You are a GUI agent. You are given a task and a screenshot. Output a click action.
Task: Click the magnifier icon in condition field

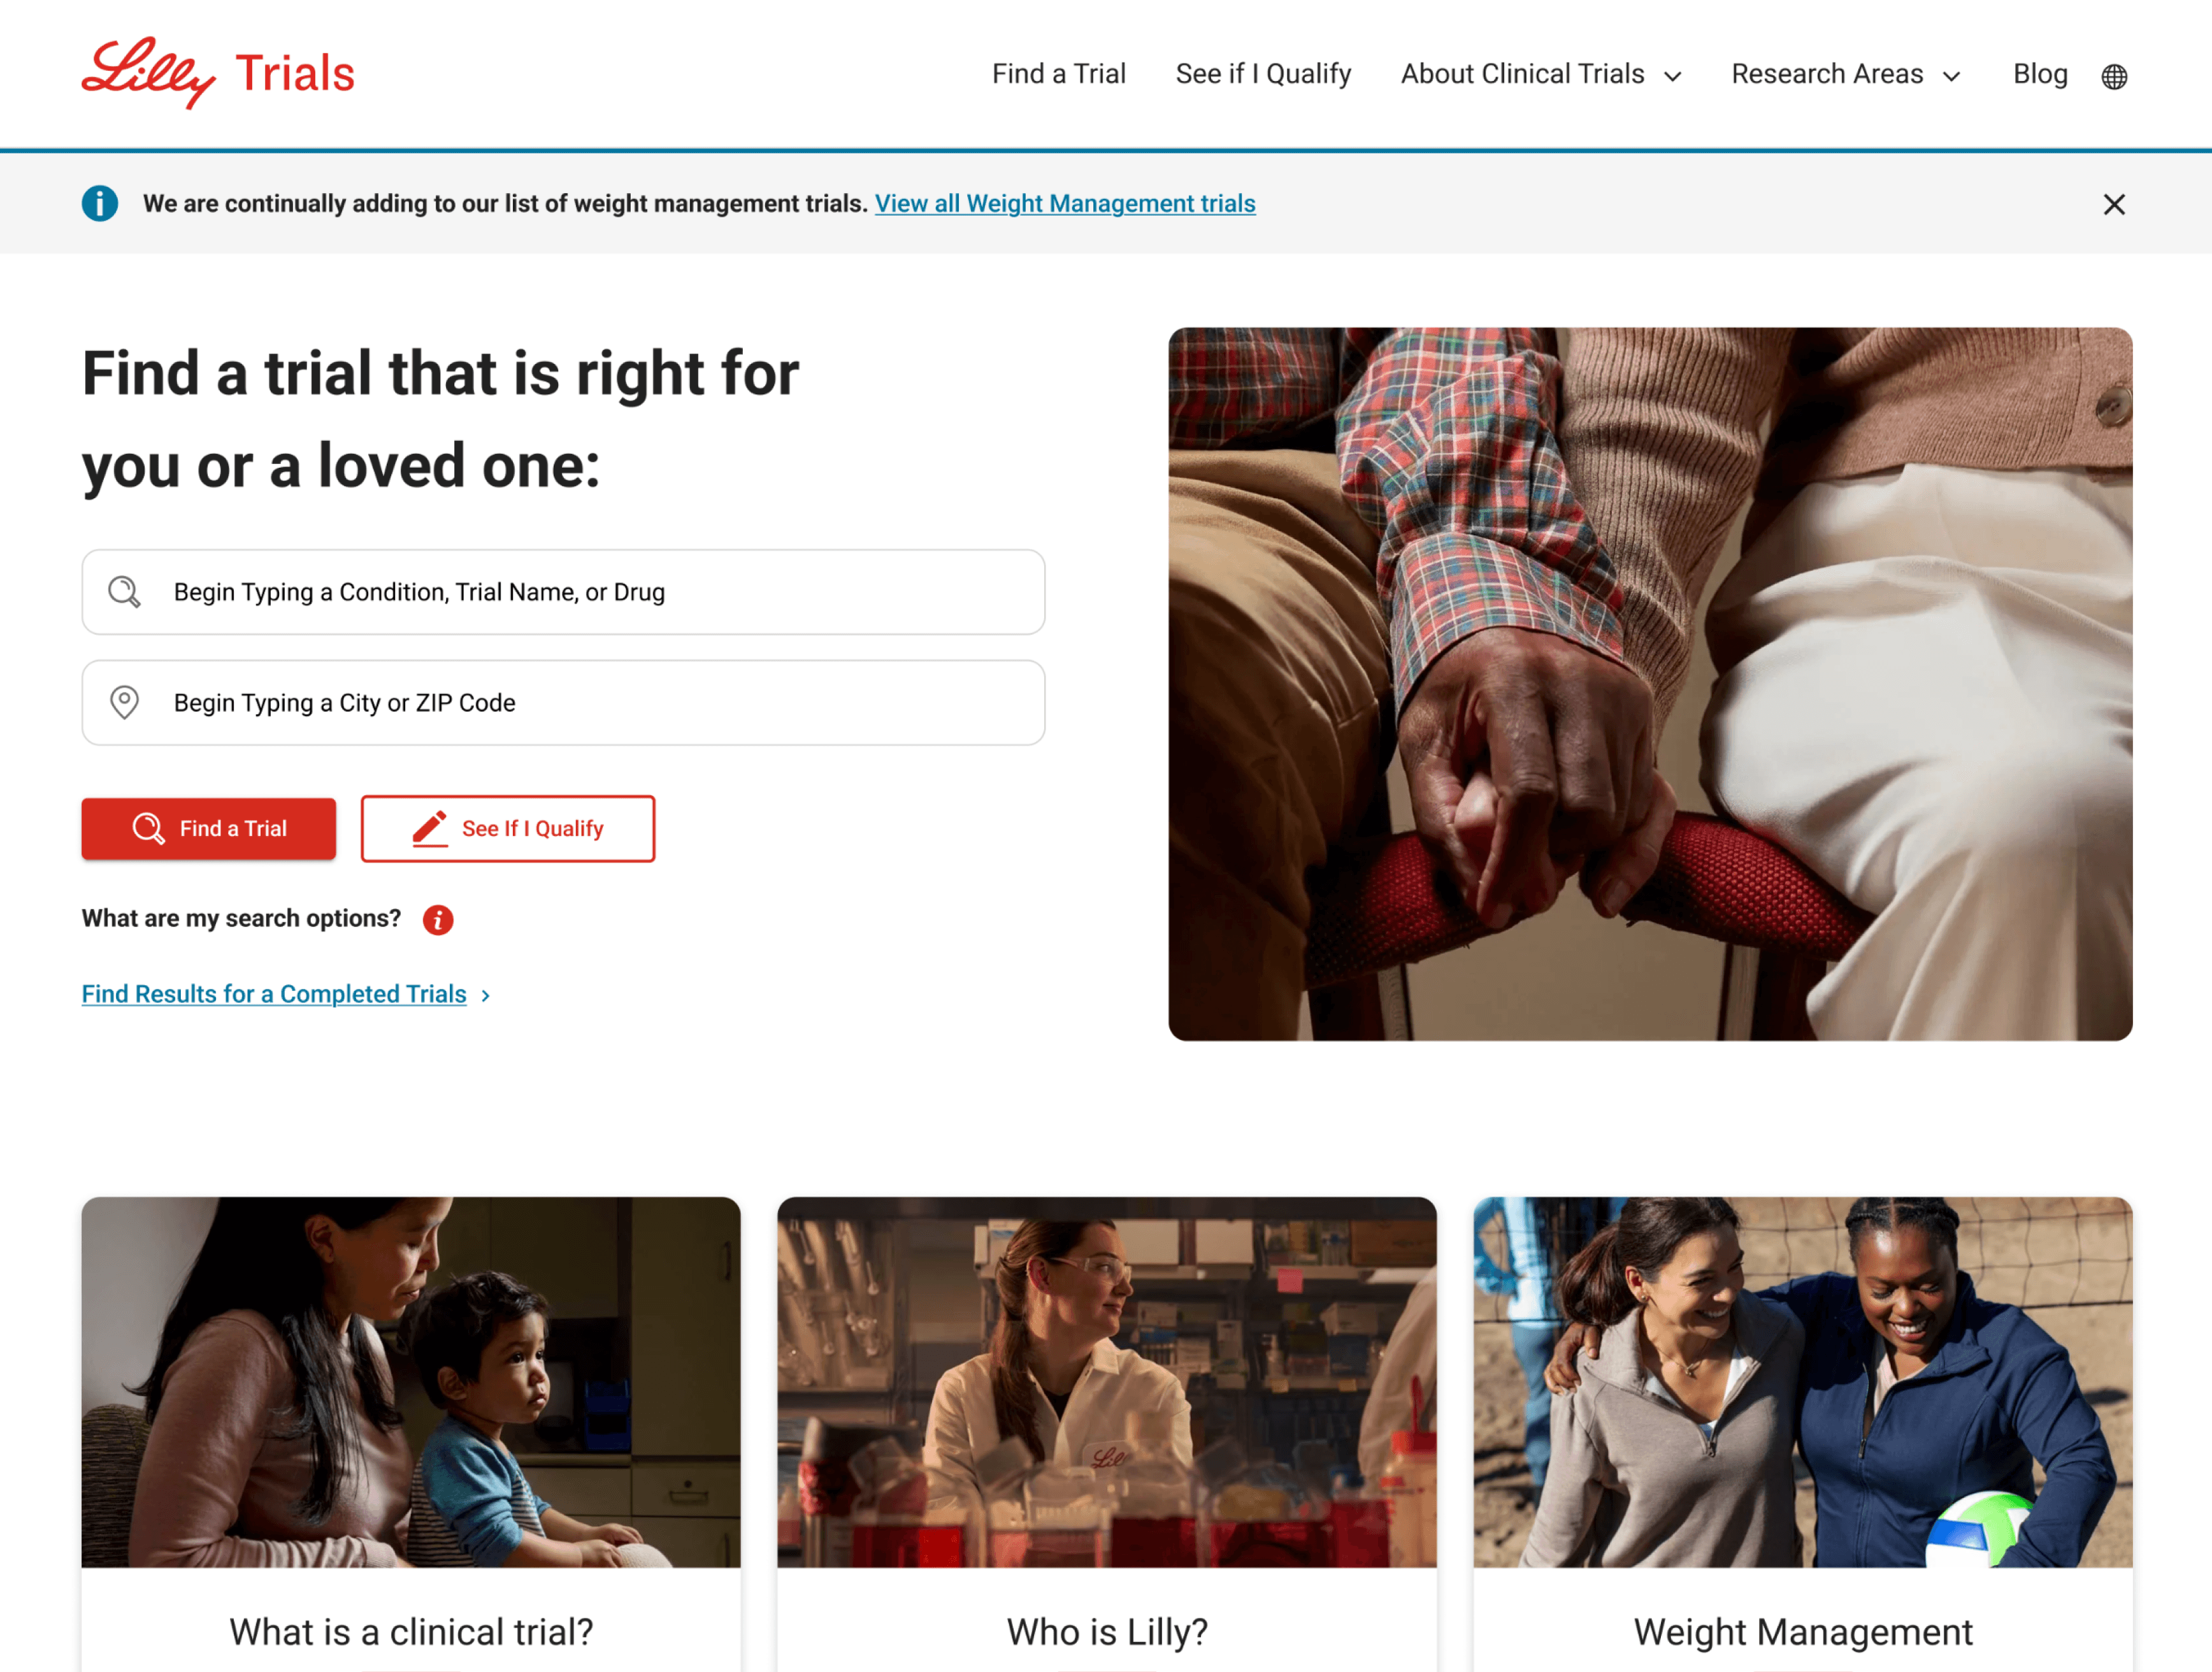click(124, 592)
